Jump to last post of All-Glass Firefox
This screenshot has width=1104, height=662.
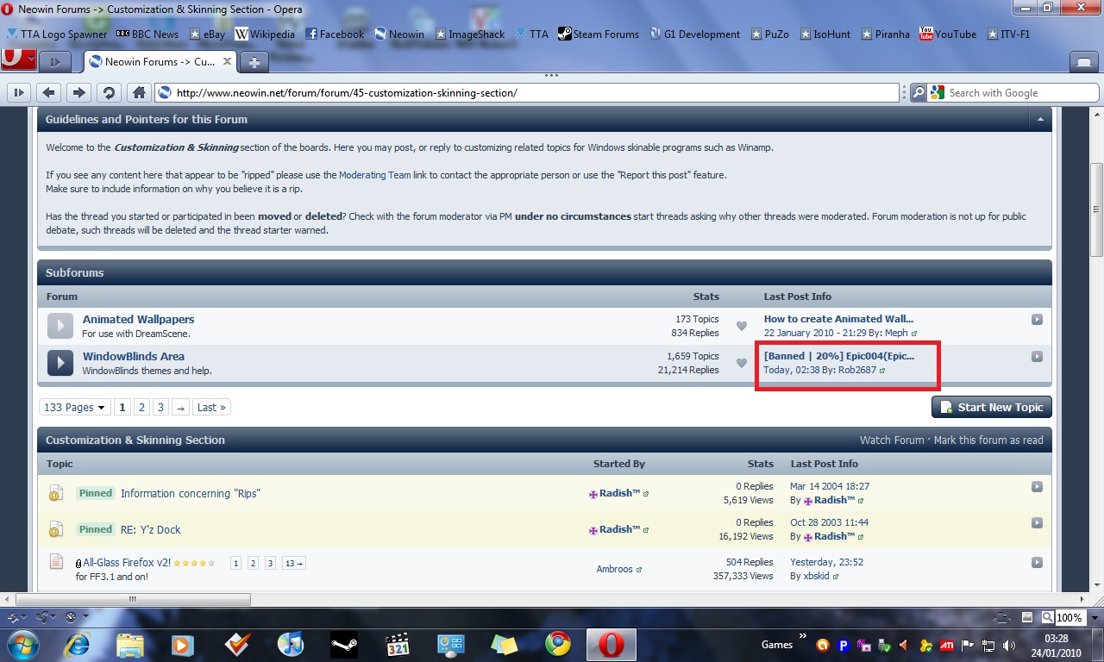tap(1037, 563)
